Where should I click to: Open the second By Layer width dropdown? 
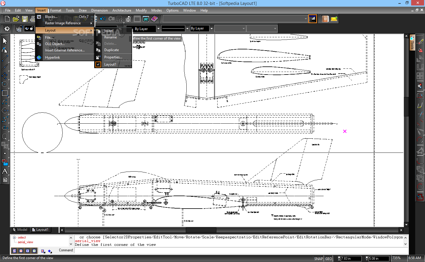211,28
